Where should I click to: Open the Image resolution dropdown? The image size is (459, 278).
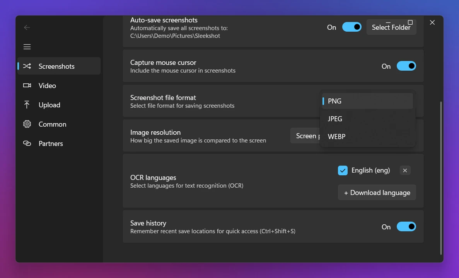click(305, 136)
